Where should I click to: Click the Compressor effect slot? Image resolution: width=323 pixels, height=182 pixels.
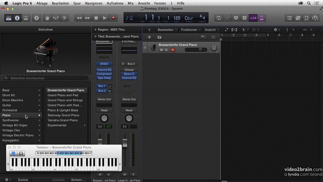click(x=104, y=74)
